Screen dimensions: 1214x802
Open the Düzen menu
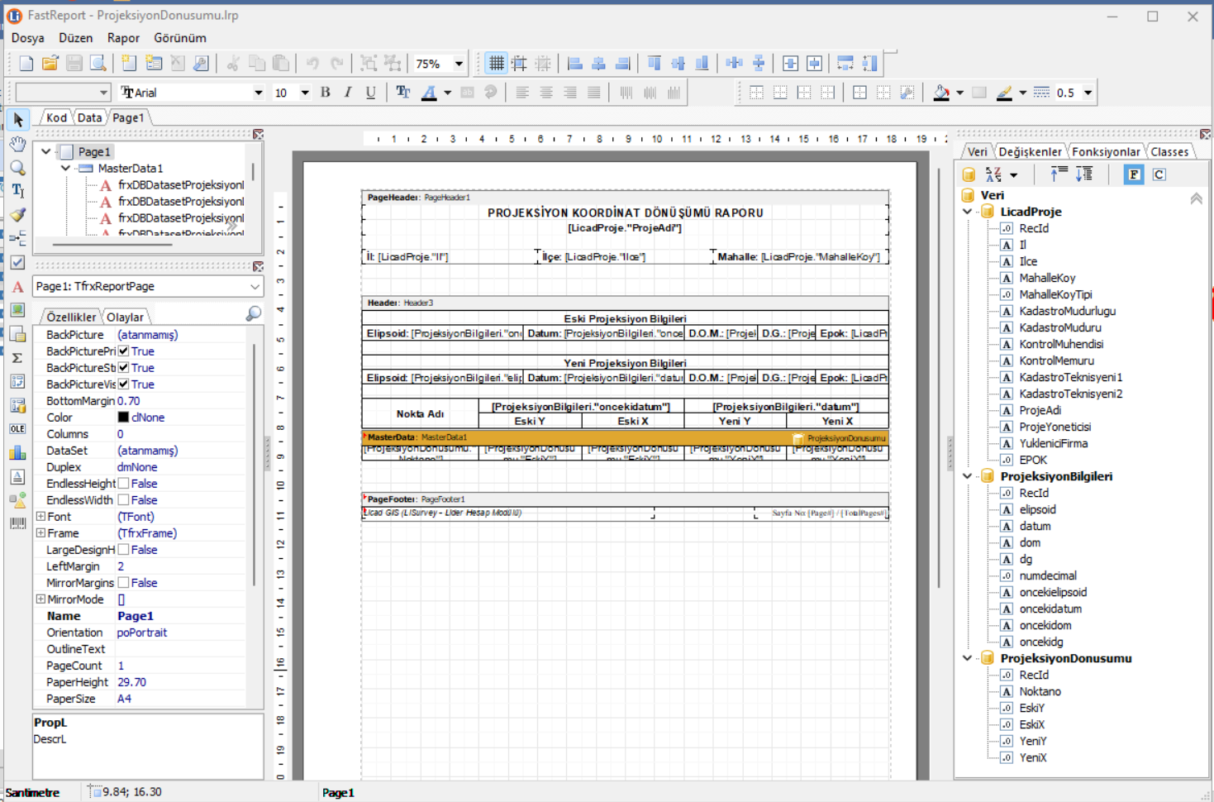click(x=75, y=38)
